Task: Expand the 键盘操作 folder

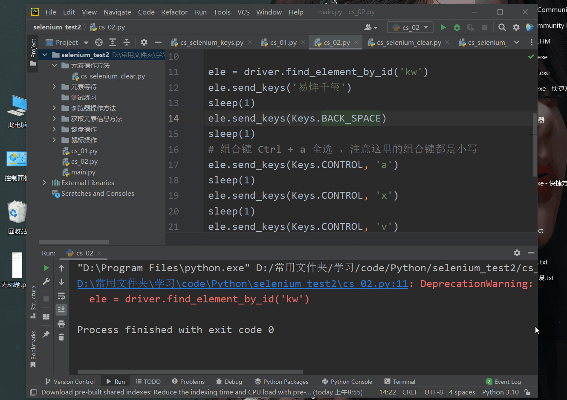Action: coord(54,129)
